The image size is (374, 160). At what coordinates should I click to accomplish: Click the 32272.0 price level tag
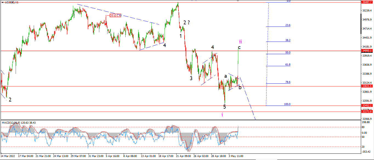[367, 111]
